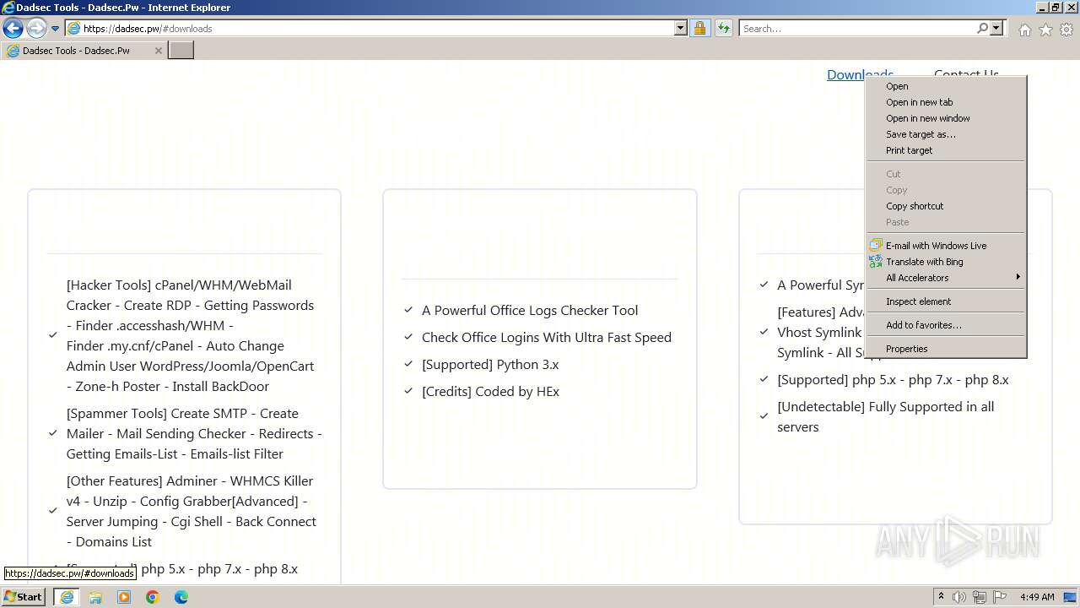Expand the search provider dropdown
The image size is (1080, 608).
click(996, 28)
